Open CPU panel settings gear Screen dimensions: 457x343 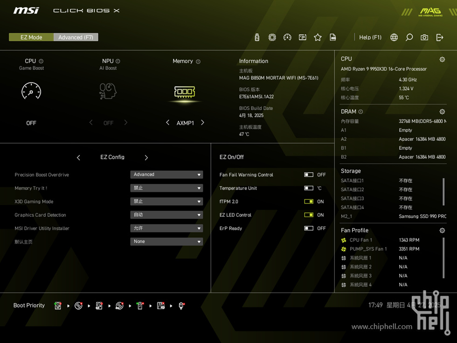click(442, 59)
